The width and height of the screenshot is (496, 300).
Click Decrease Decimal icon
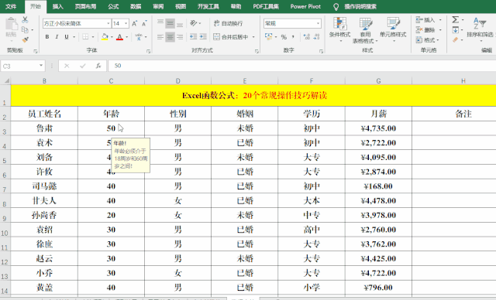pyautogui.click(x=317, y=37)
